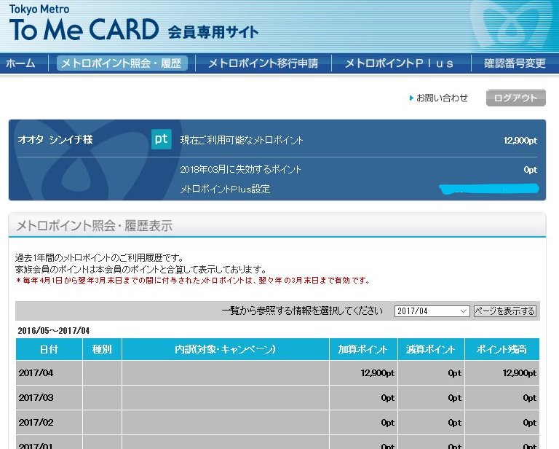Click 0pt subtracted points in 2017/04 row
Image resolution: width=559 pixels, height=449 pixels.
coord(454,373)
